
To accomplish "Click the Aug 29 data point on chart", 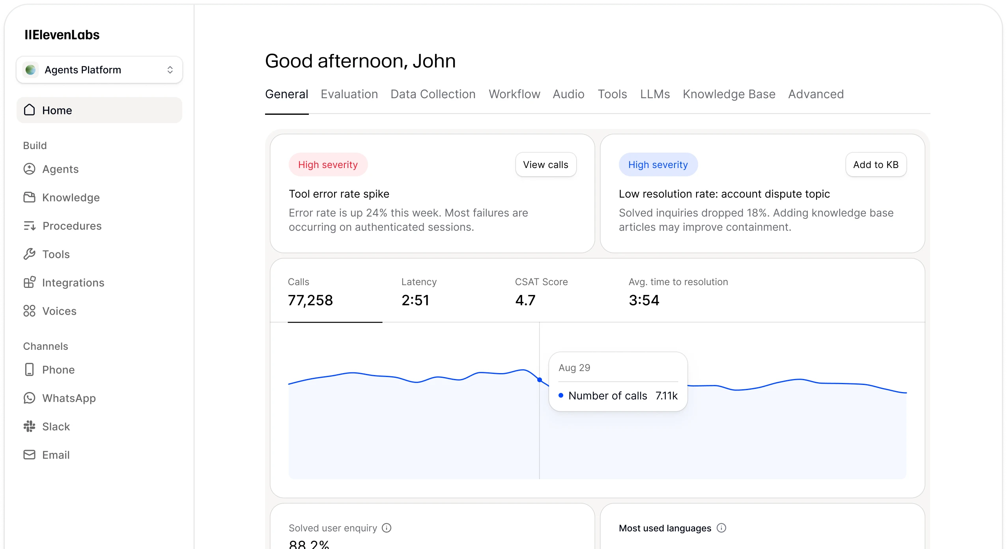I will pos(540,380).
